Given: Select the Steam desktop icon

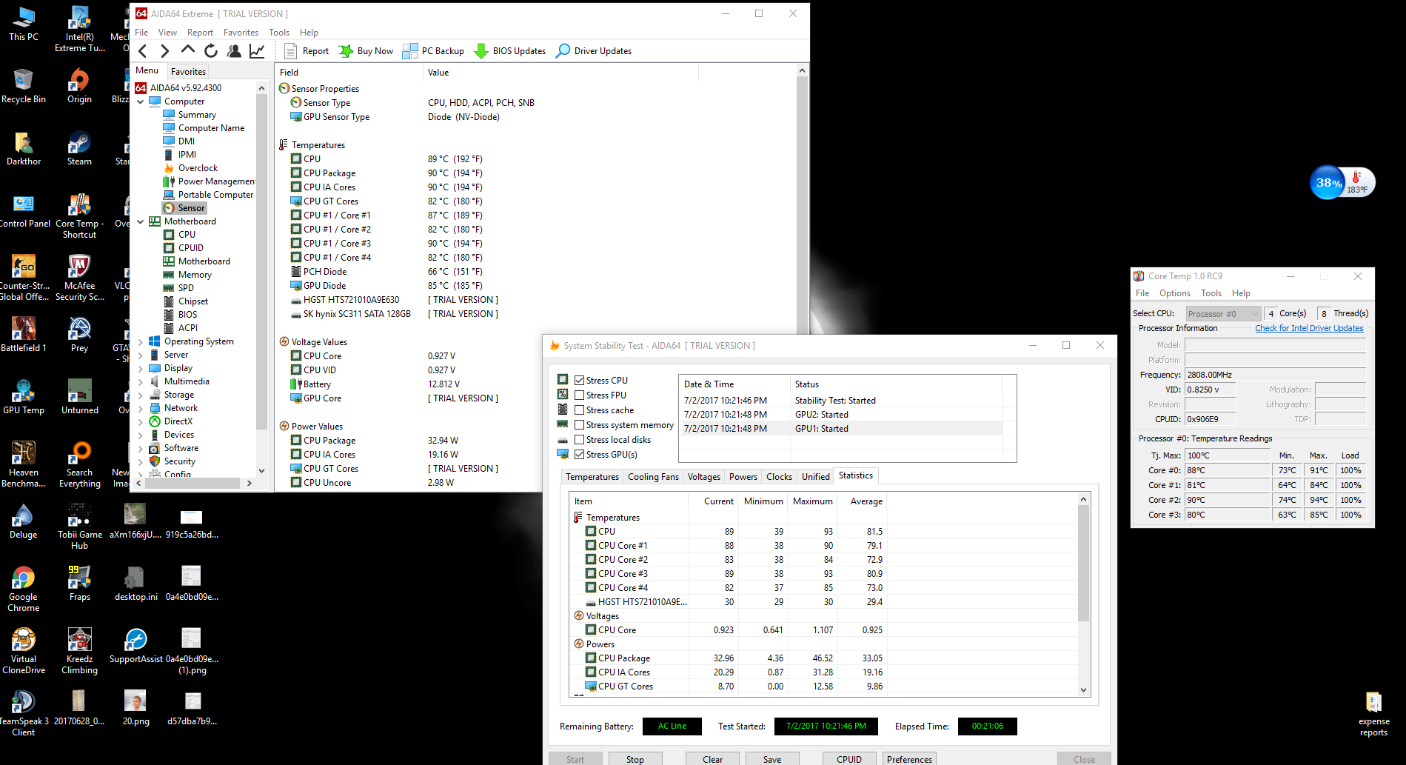Looking at the screenshot, I should [x=79, y=148].
